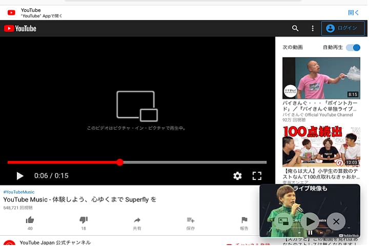Click the 0:06 / 0:15 time display

click(51, 176)
